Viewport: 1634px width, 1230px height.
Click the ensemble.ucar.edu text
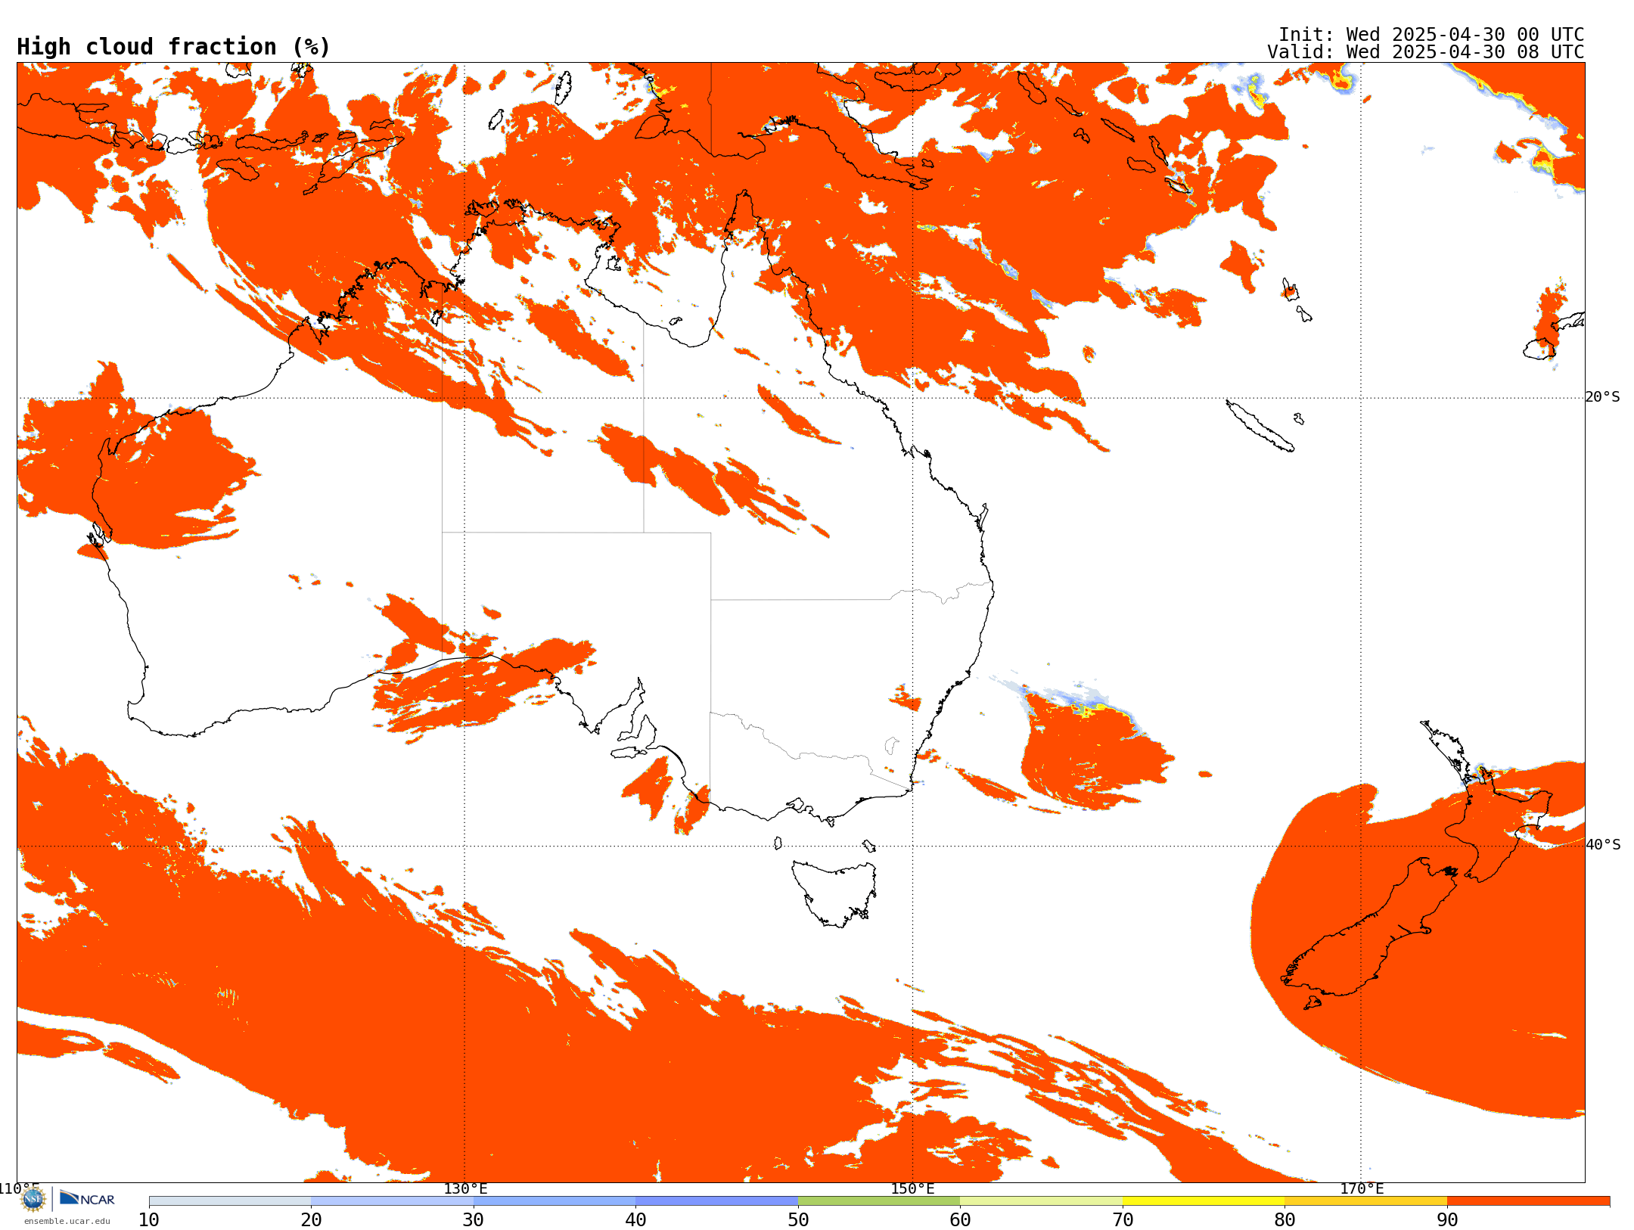[67, 1221]
